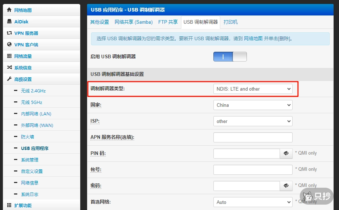The image size is (339, 210).
Task: Open the 打印机 tab
Action: pyautogui.click(x=231, y=22)
